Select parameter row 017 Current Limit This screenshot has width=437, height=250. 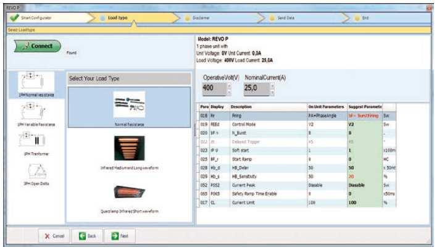[x=298, y=202]
